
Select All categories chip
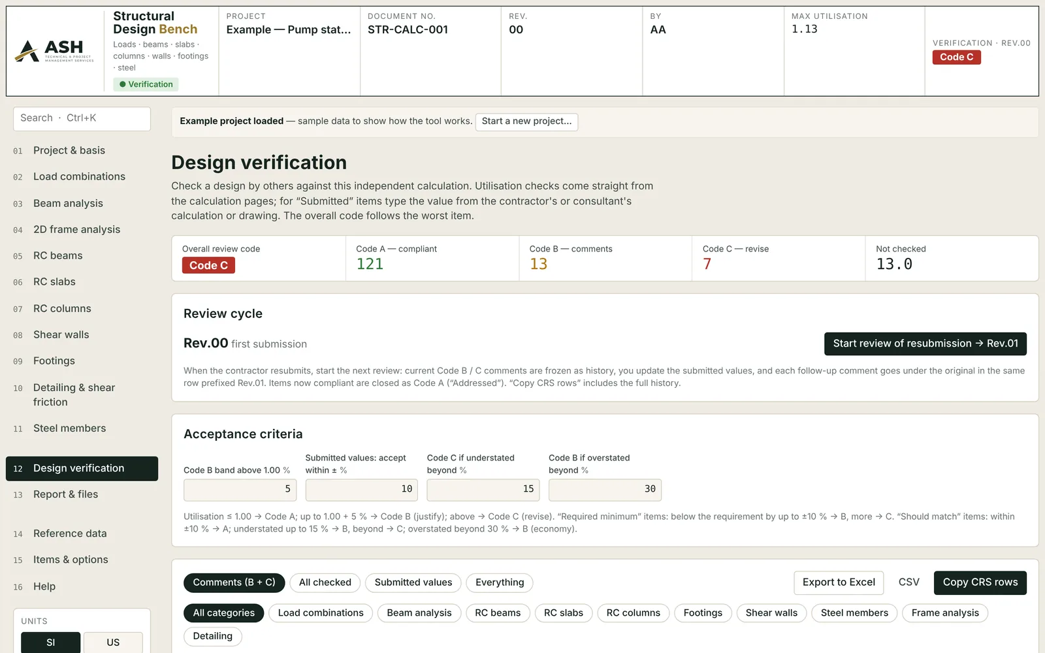pyautogui.click(x=224, y=613)
